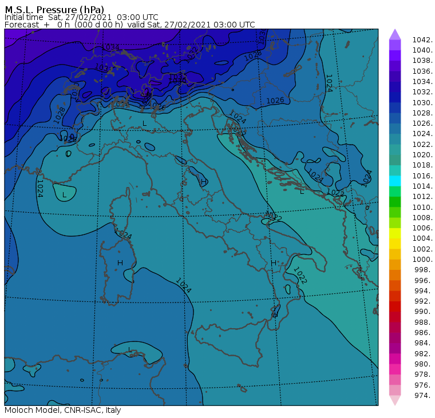Screen dimensions: 435x418
Task: Pick the bright green swatch between 1012 and 1014
Action: click(x=395, y=191)
